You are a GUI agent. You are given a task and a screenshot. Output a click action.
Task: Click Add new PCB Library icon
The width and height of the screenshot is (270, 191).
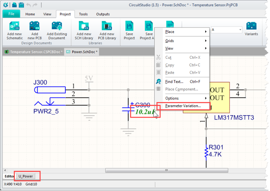[x=106, y=26]
